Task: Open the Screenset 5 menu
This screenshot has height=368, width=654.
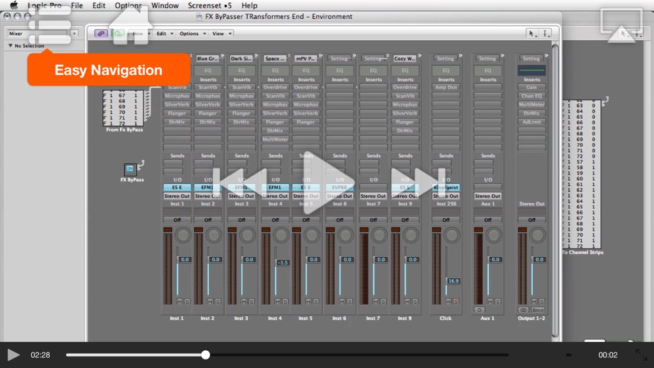Action: (x=209, y=5)
